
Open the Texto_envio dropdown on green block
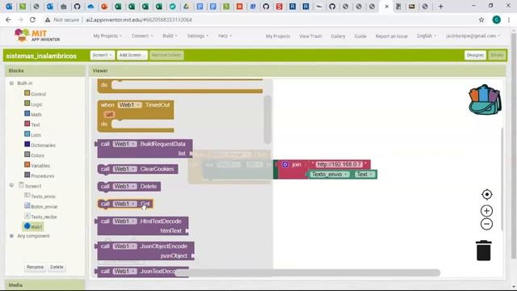coord(330,175)
